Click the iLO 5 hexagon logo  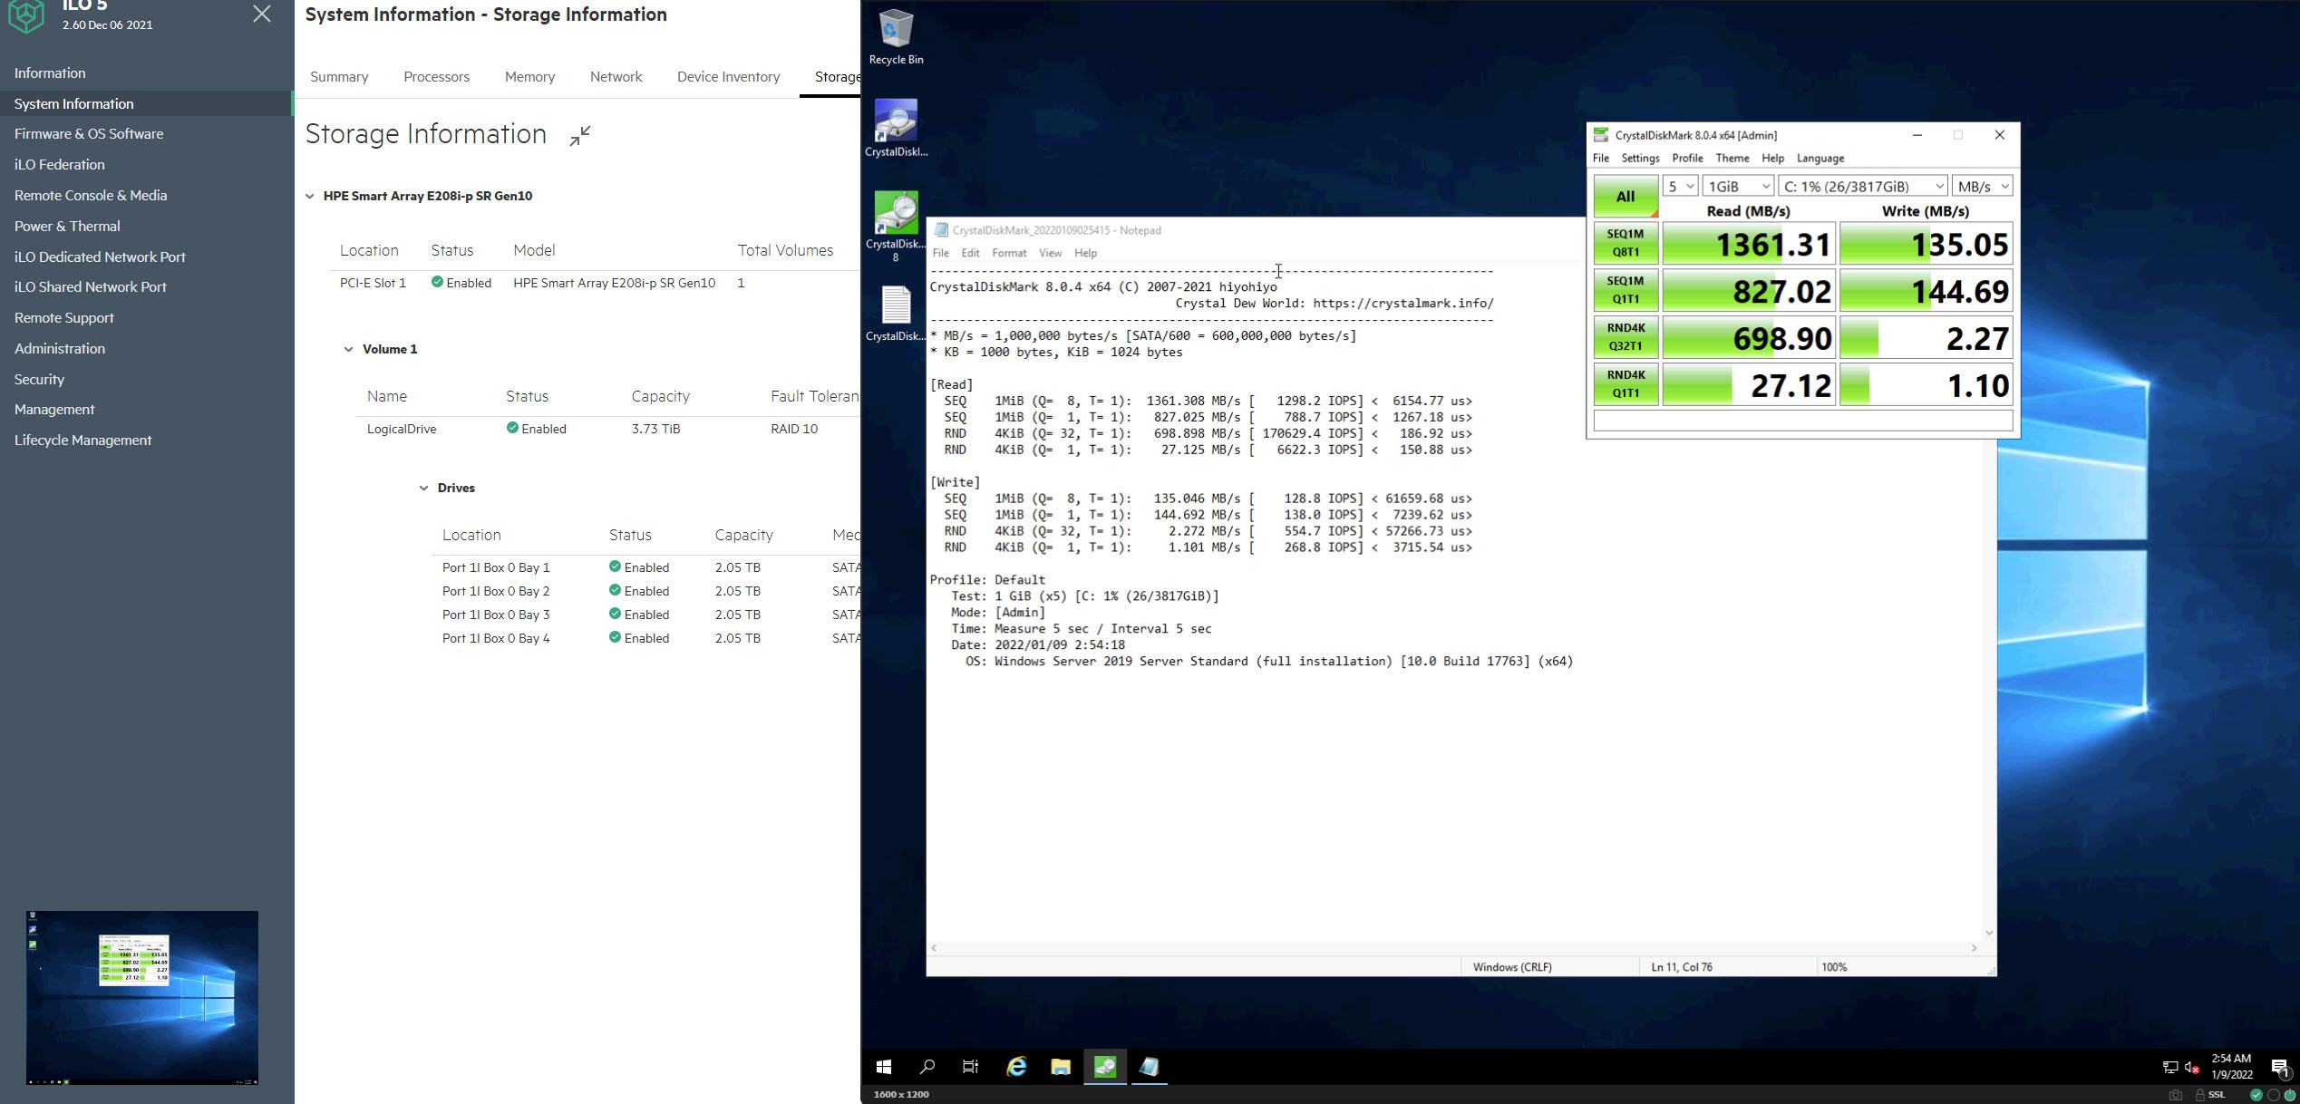(26, 15)
